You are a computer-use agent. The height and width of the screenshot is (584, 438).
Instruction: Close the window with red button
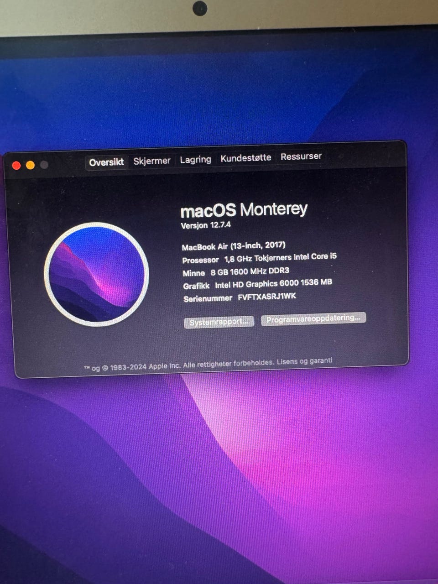click(x=16, y=166)
